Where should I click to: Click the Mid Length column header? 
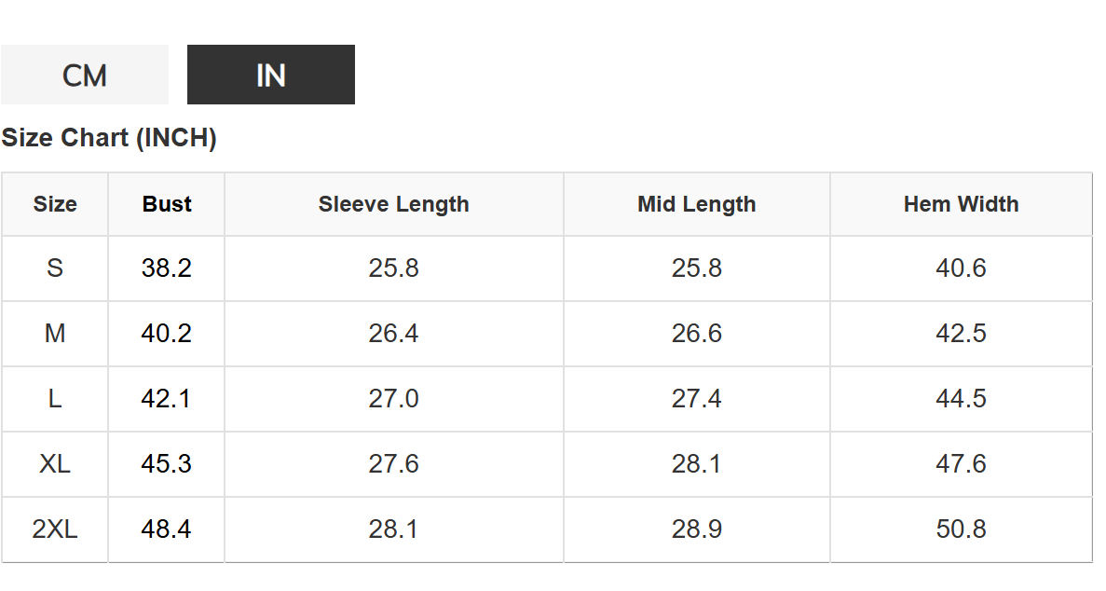(697, 204)
